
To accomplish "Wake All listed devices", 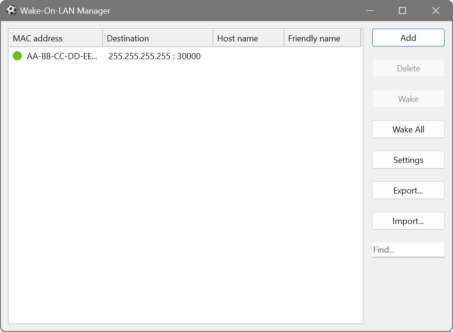I will tap(408, 129).
